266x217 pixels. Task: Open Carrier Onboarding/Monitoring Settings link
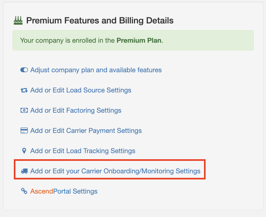115,171
